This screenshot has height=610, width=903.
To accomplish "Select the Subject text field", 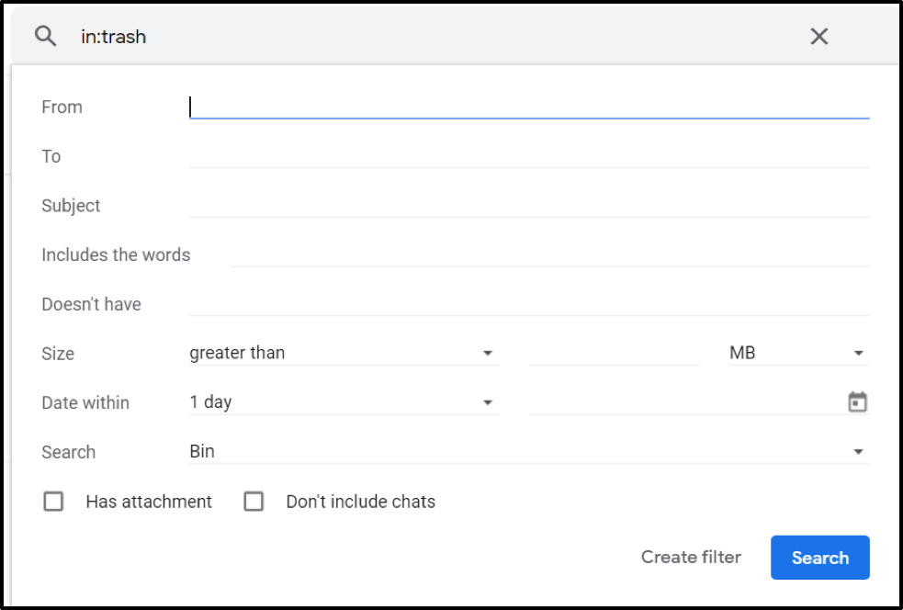I will [528, 206].
